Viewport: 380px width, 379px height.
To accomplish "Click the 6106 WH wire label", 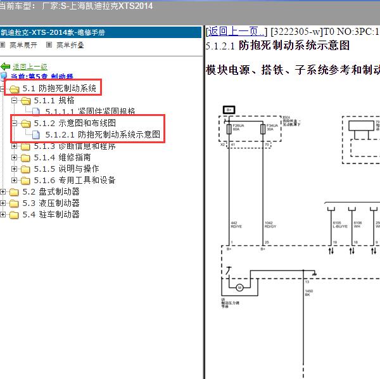I will click(358, 224).
